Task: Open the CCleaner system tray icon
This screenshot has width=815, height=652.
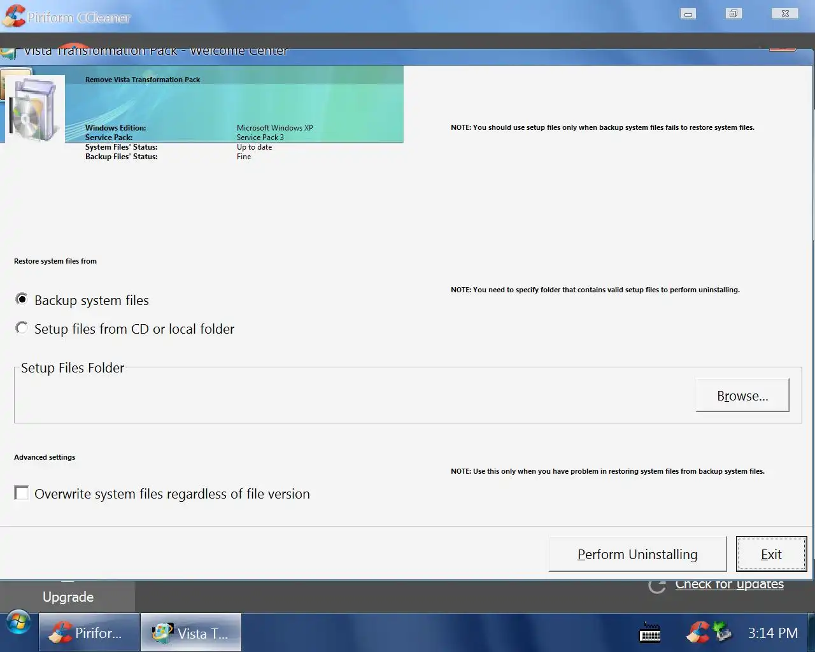Action: pos(698,632)
